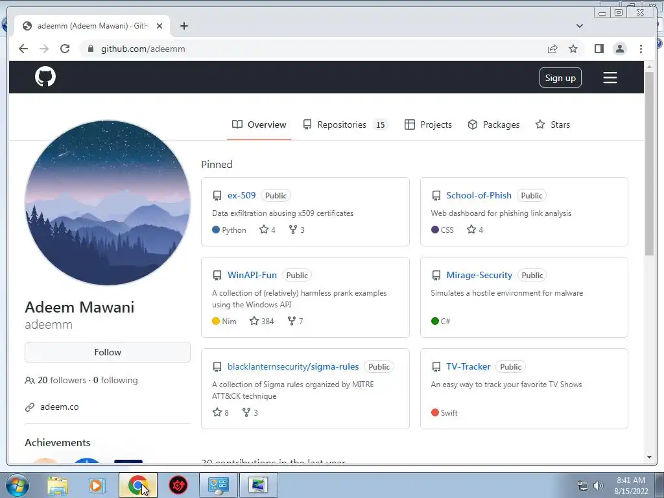664x498 pixels.
Task: Open the hamburger navigation menu
Action: (610, 78)
